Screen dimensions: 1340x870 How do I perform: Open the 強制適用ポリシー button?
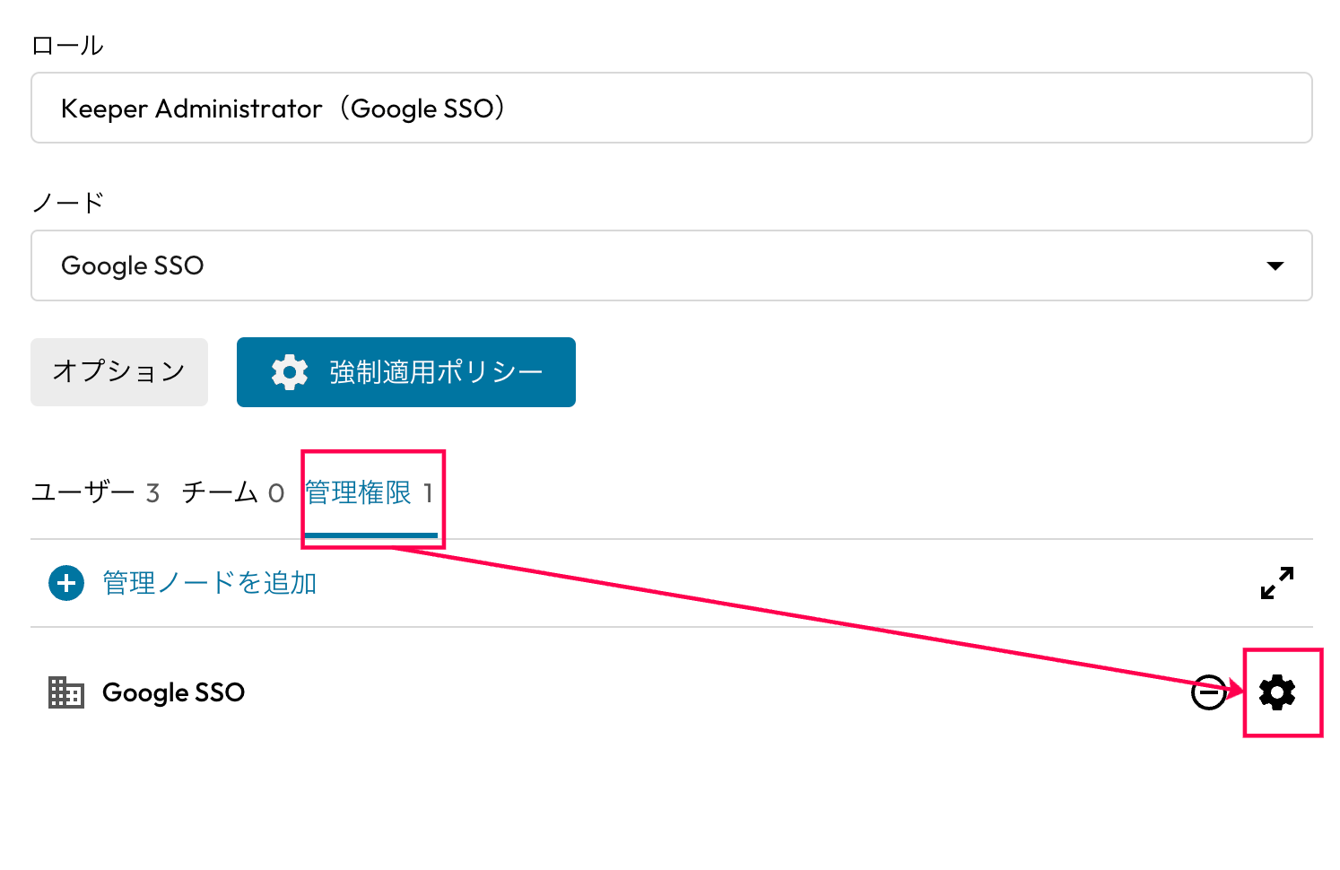click(x=406, y=372)
